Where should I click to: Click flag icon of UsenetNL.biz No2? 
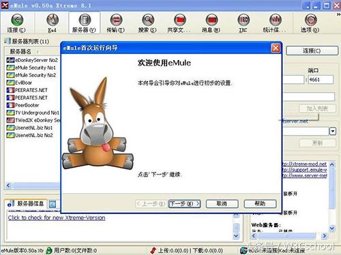pos(10,135)
